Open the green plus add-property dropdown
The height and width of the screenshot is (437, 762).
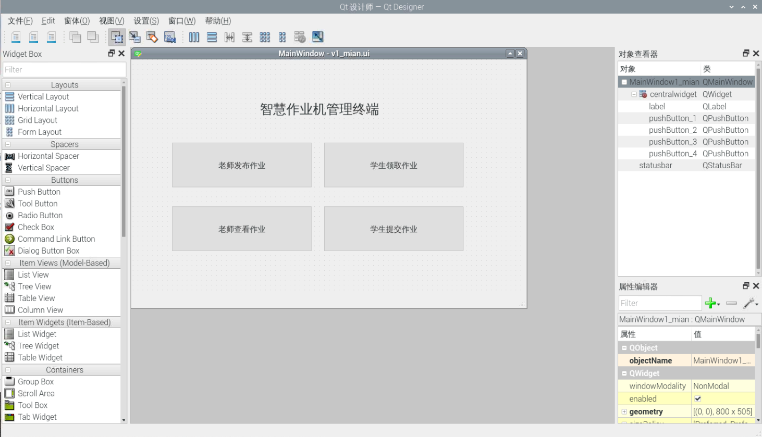coord(712,303)
